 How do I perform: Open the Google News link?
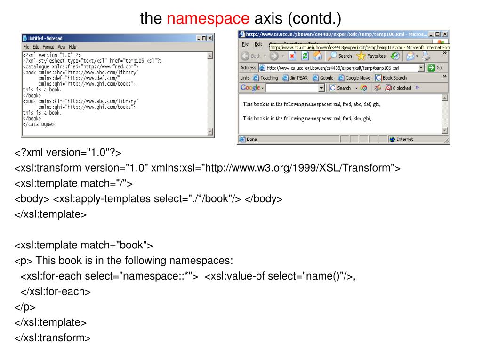pyautogui.click(x=354, y=78)
